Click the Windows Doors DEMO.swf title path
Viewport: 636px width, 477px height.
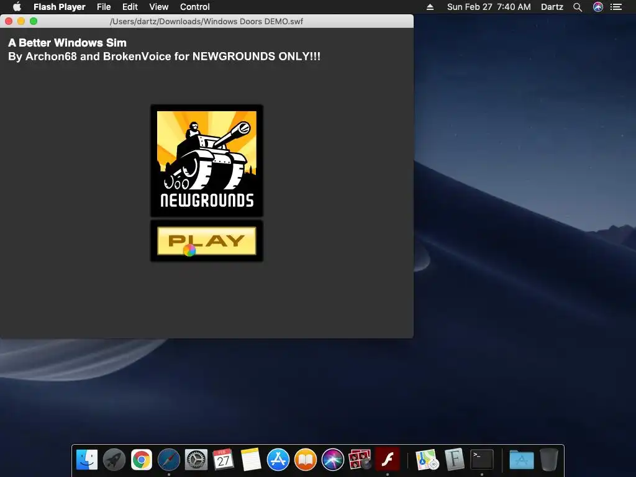206,21
